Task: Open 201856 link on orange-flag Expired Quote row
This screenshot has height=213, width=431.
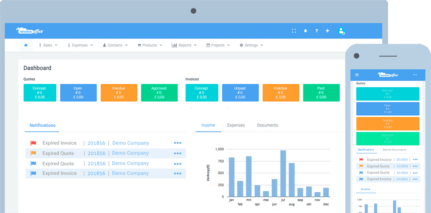Action: point(96,153)
